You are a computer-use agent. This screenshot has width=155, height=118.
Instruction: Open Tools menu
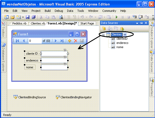(81, 11)
